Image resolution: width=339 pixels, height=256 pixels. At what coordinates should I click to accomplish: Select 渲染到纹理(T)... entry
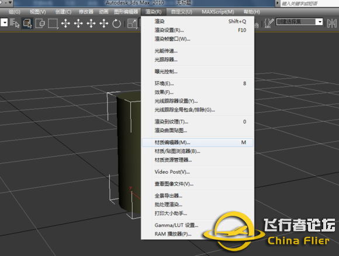(198, 122)
